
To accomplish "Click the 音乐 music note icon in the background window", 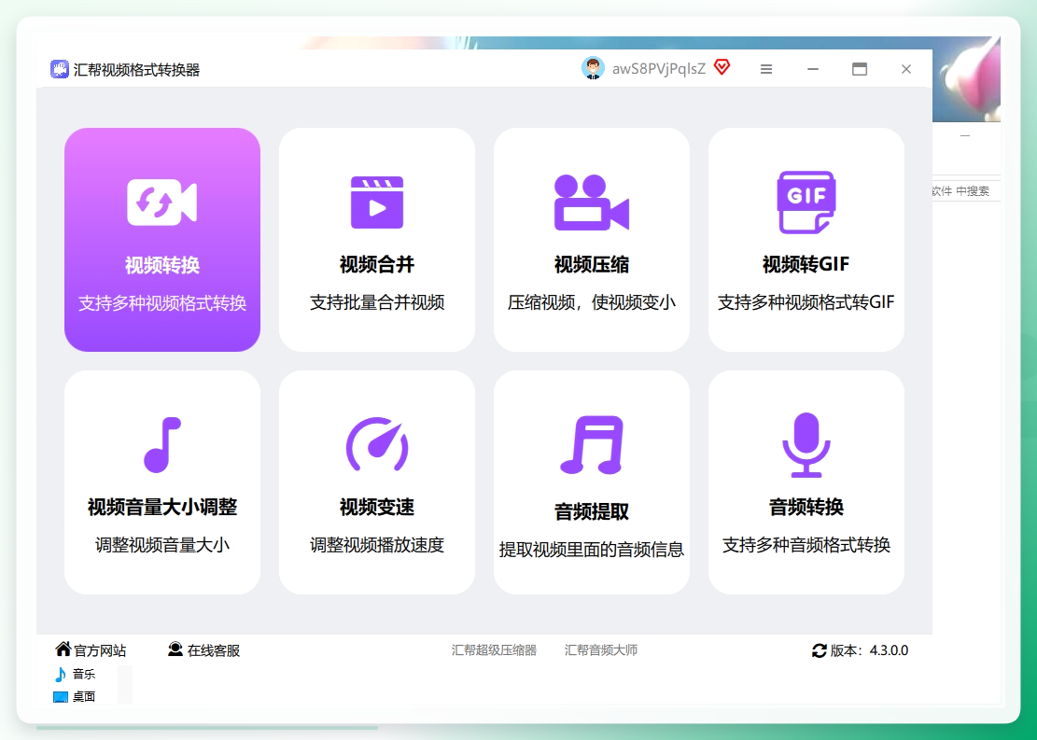I will click(60, 674).
